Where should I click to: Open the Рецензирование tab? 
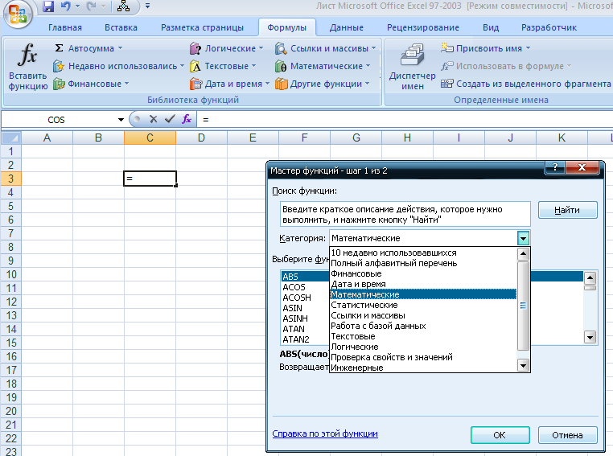point(423,27)
